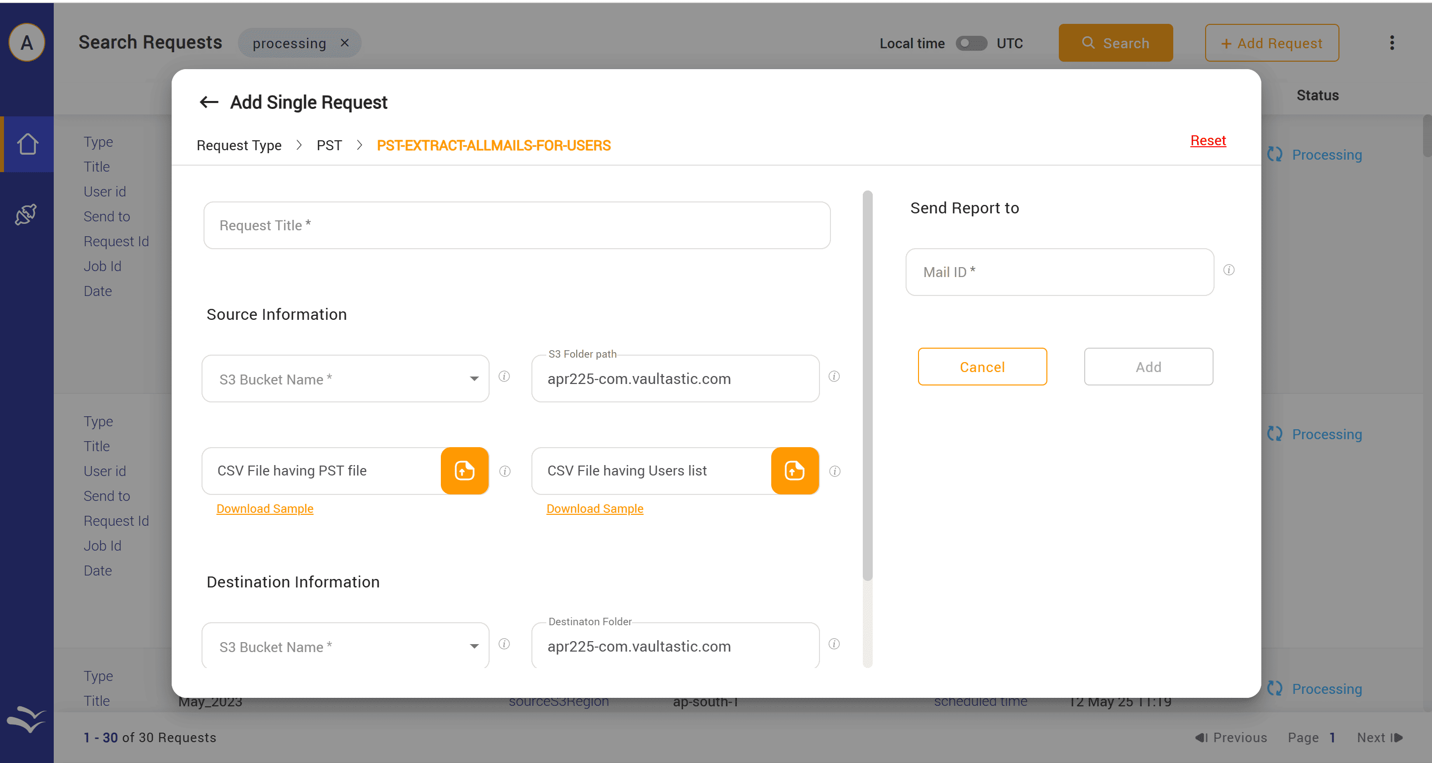Click info icon beside S3 Folder path
The height and width of the screenshot is (763, 1432).
pyautogui.click(x=834, y=377)
